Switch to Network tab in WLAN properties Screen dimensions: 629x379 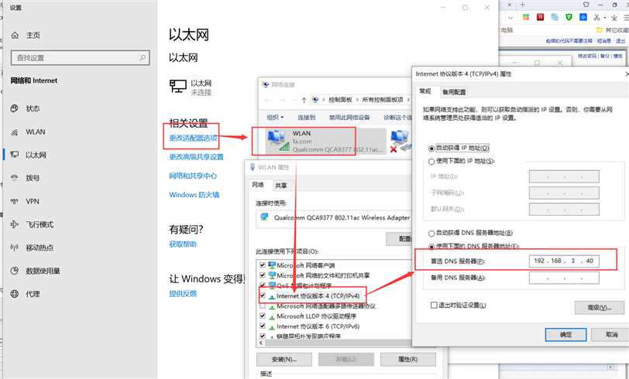coord(258,185)
